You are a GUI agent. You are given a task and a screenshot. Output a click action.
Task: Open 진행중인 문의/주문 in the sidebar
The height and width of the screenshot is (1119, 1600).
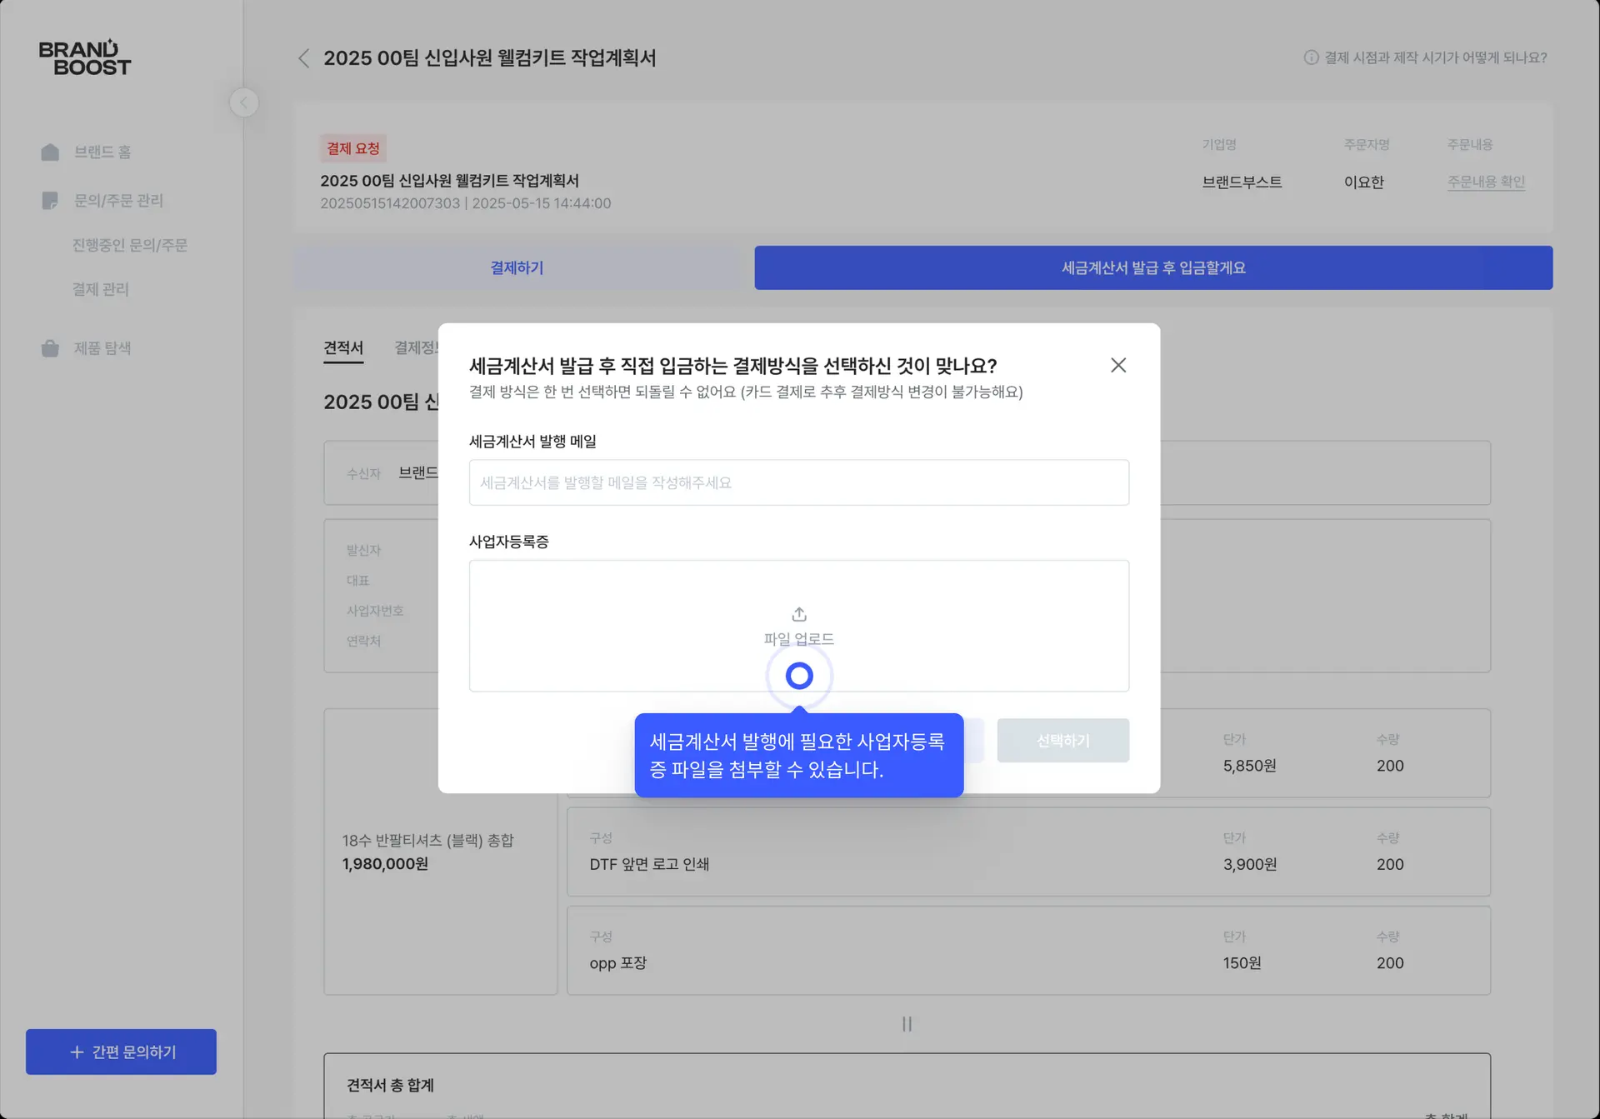tap(127, 244)
